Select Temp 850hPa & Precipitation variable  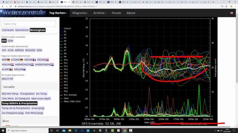coord(19,103)
